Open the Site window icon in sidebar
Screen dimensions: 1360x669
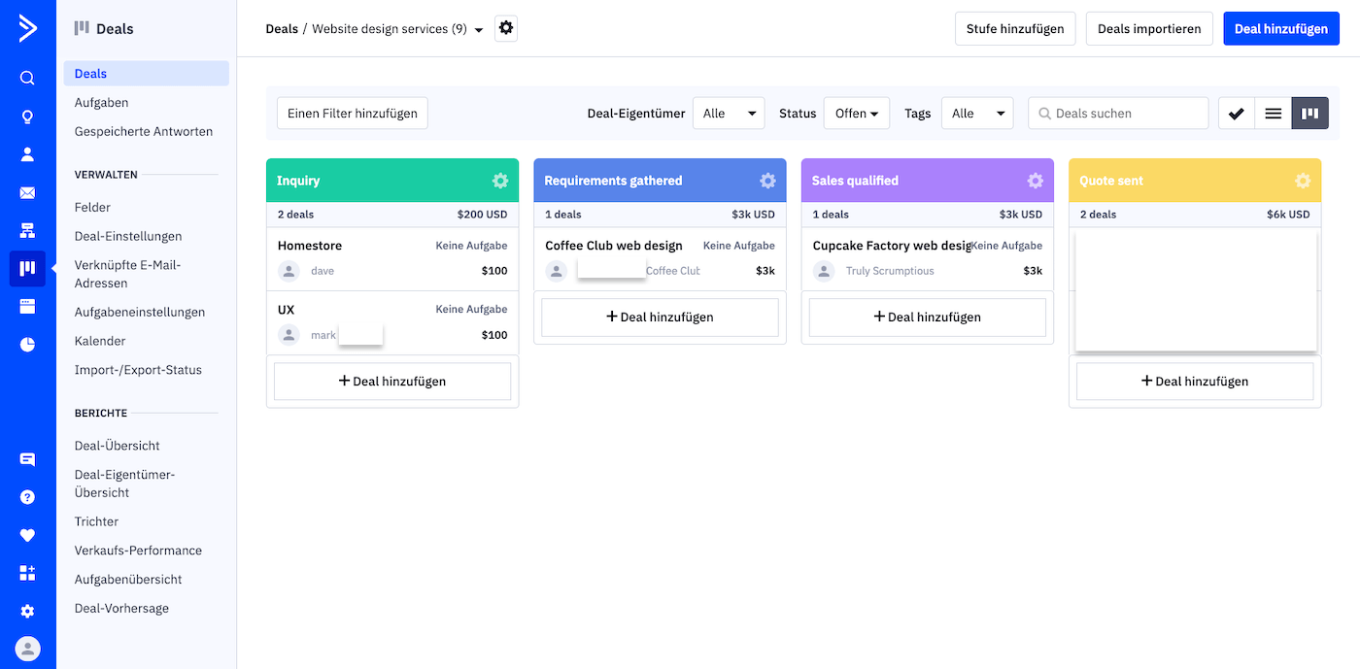pos(27,307)
